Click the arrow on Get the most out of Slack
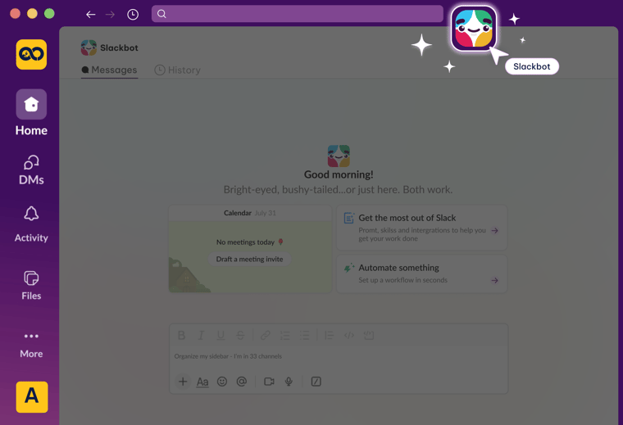This screenshot has width=623, height=425. point(494,230)
